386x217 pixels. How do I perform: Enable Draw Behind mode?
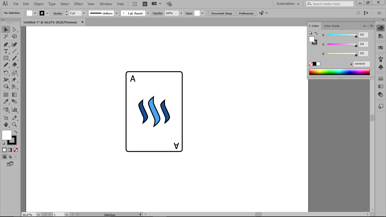10,157
